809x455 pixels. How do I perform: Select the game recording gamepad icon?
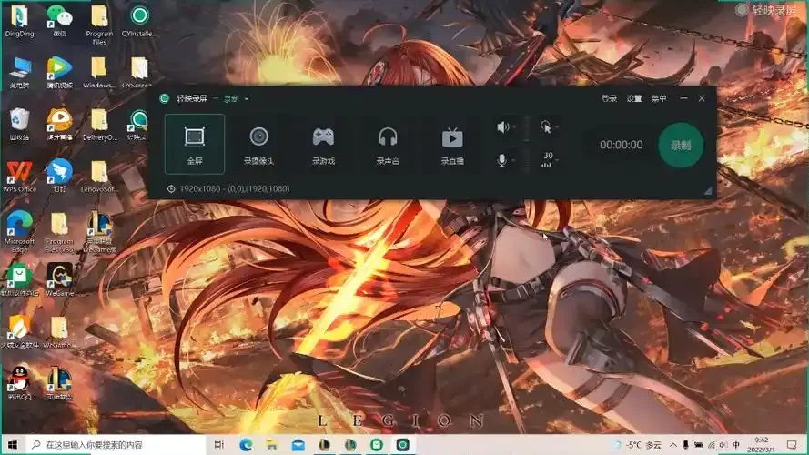click(323, 146)
